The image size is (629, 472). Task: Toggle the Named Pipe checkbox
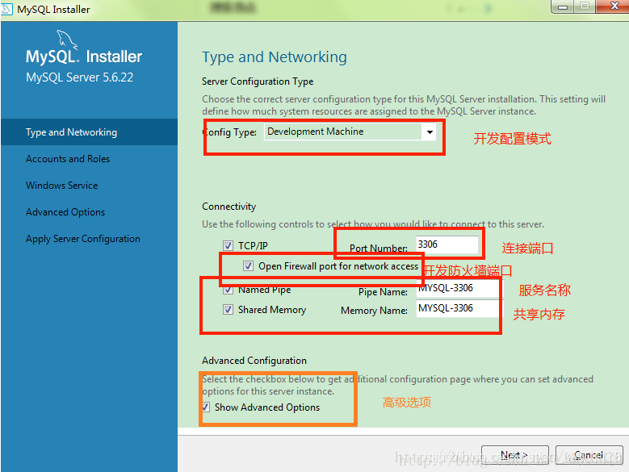228,290
